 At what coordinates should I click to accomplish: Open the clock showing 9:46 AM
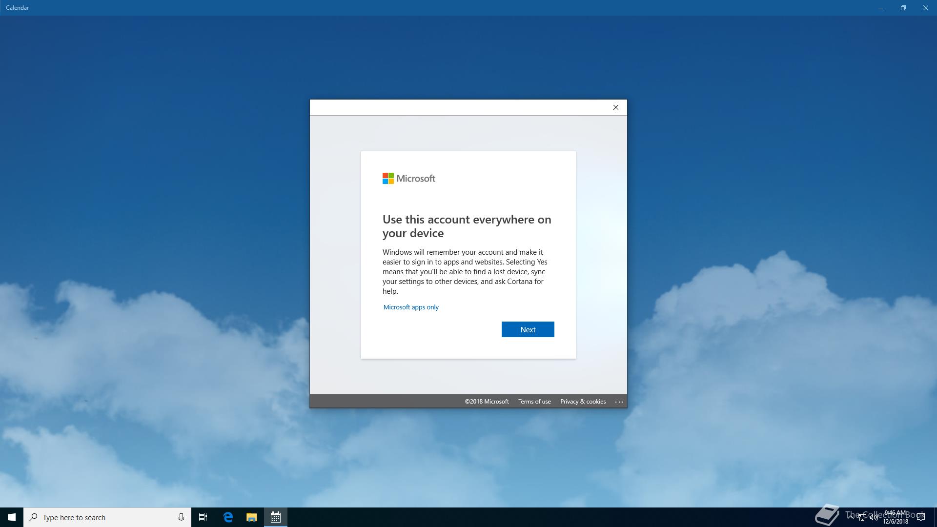(896, 517)
